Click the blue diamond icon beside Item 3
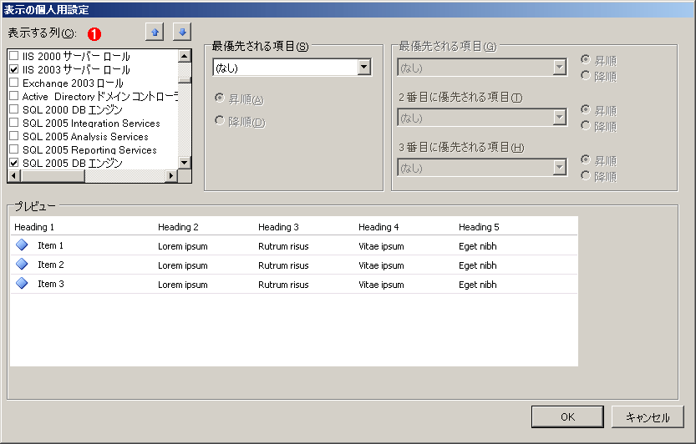The width and height of the screenshot is (696, 444). pos(22,283)
